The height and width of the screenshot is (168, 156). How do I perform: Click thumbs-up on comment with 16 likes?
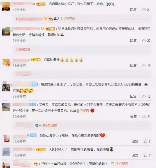coord(144,65)
